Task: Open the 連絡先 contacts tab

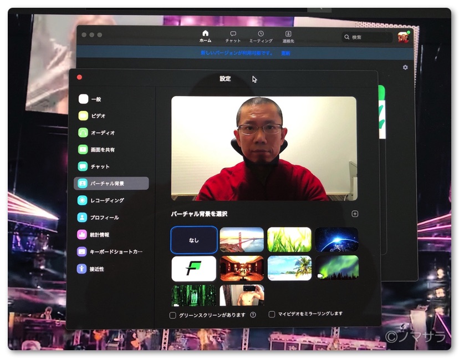Action: (288, 37)
